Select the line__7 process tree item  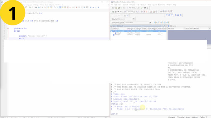pos(119,33)
